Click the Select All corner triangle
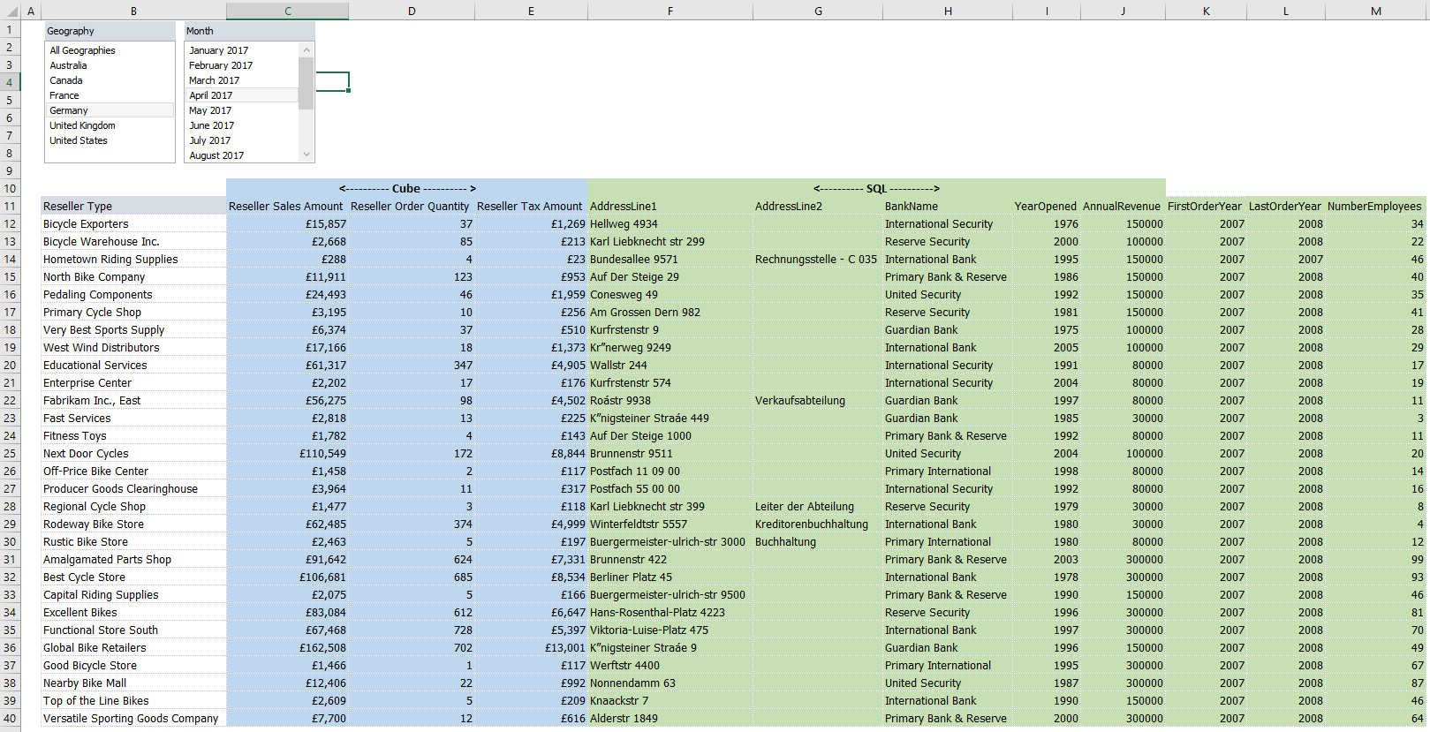1430x732 pixels. [x=11, y=11]
